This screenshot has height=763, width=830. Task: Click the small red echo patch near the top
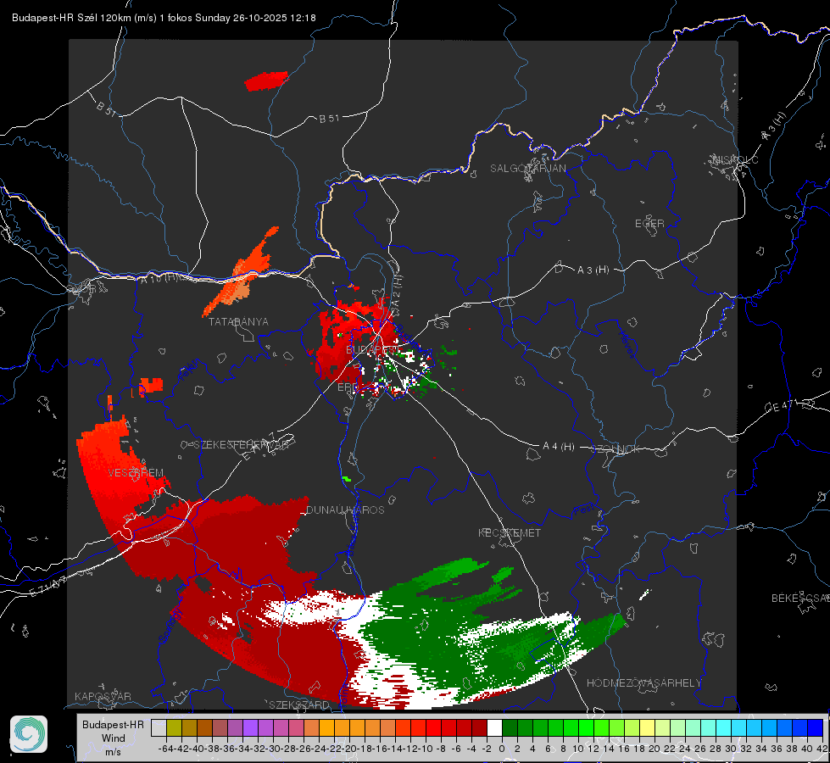coord(266,81)
